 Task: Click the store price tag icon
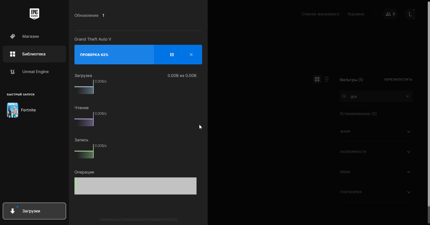click(13, 36)
